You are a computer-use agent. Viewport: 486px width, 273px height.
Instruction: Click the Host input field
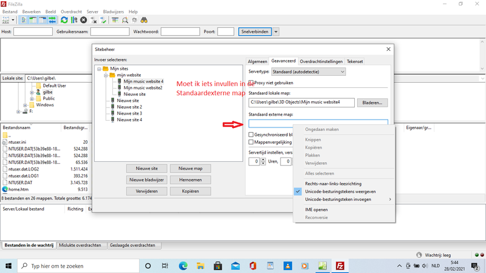click(x=33, y=32)
